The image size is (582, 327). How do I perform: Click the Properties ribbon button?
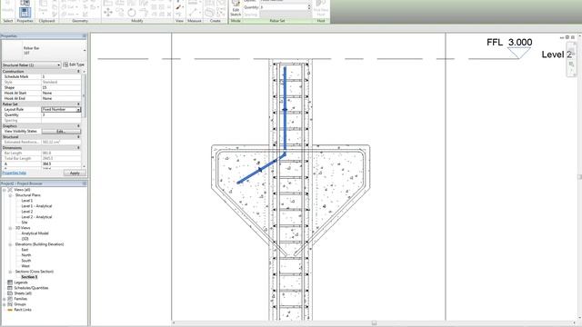click(x=25, y=13)
